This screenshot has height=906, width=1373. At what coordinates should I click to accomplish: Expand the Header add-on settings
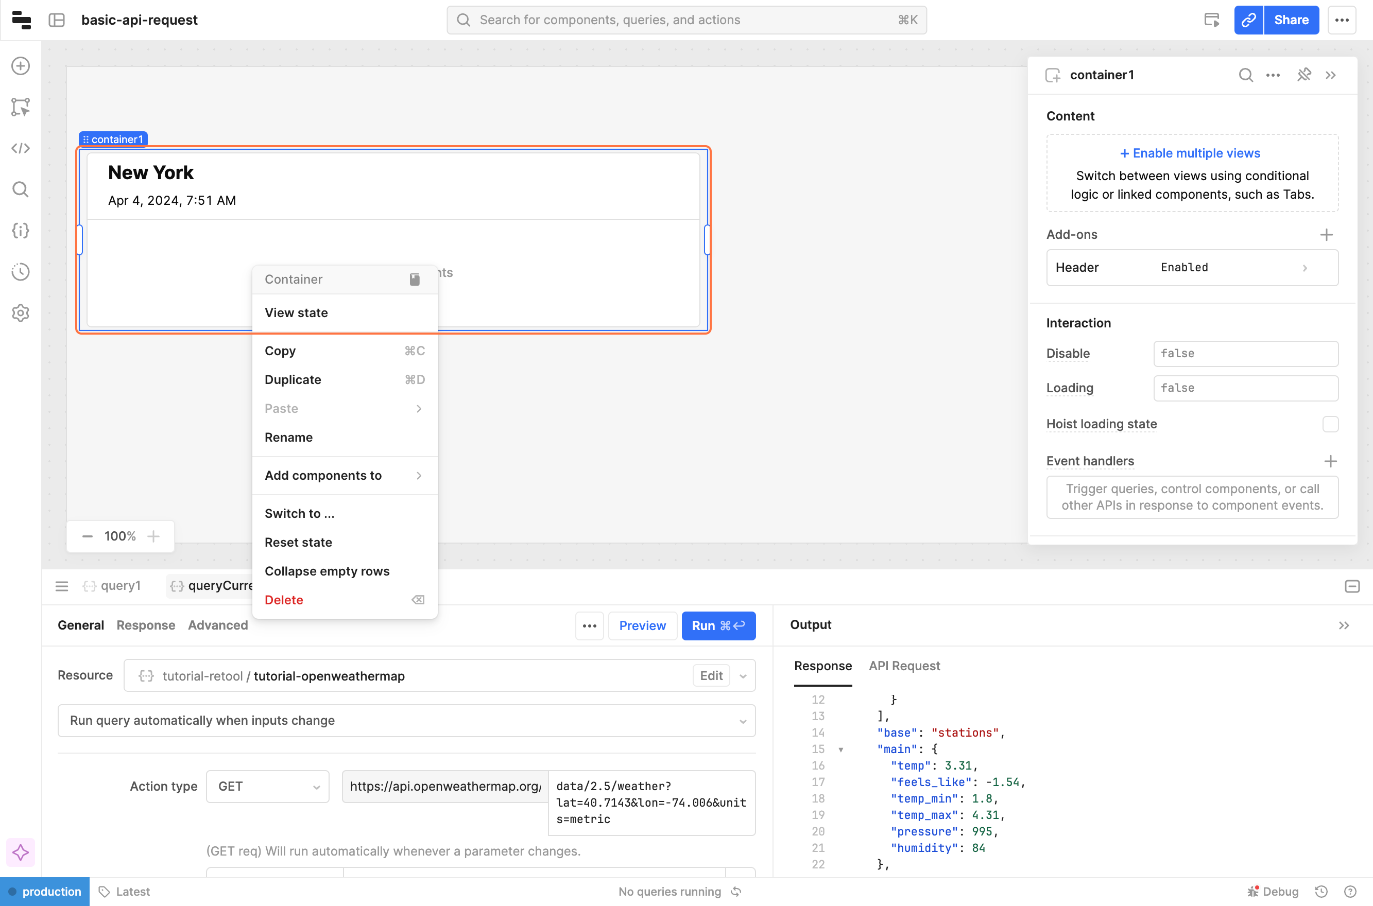pyautogui.click(x=1192, y=268)
